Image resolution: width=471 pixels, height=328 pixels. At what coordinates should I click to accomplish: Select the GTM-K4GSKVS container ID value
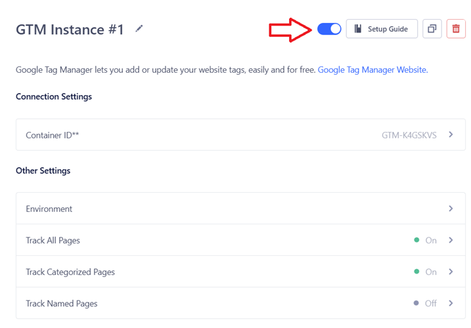[x=409, y=135]
